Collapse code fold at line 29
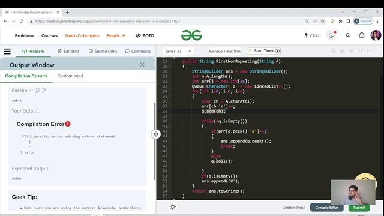This screenshot has width=384, height=216. tap(169, 67)
